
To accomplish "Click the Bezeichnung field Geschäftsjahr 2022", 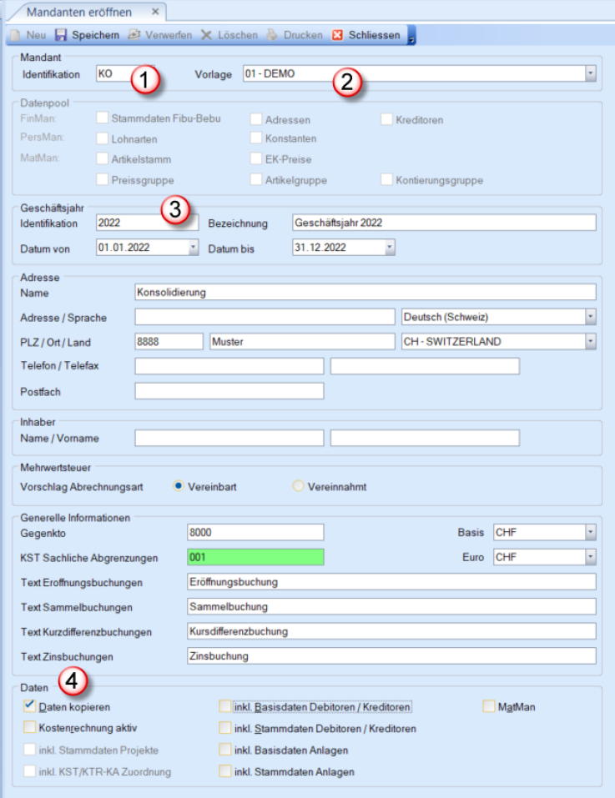I will [x=444, y=223].
